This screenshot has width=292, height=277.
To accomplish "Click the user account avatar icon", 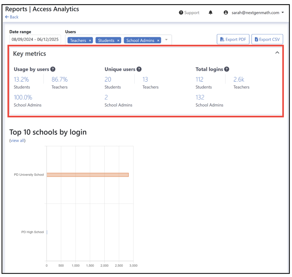I will pyautogui.click(x=226, y=13).
